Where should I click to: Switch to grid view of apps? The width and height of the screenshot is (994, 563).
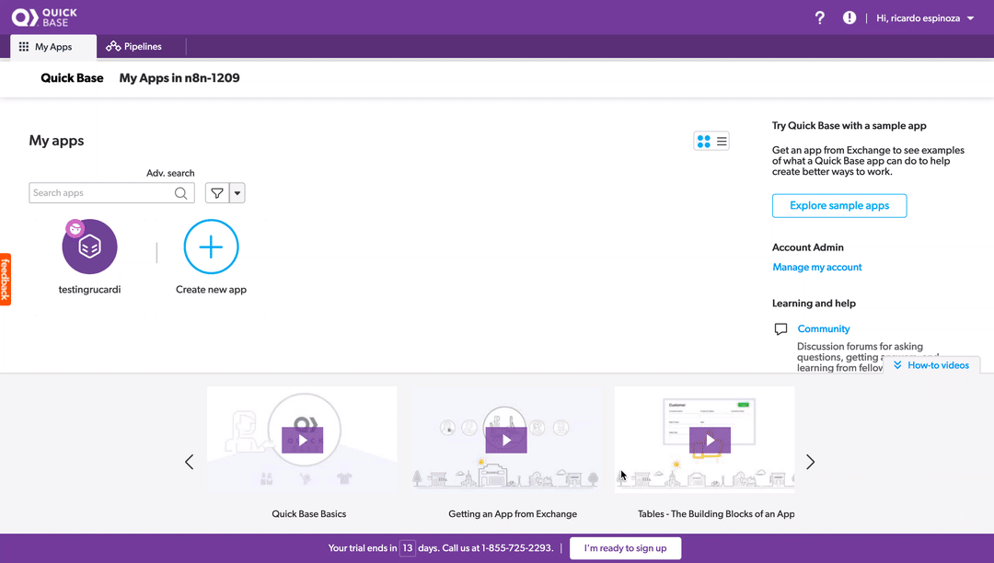[704, 141]
